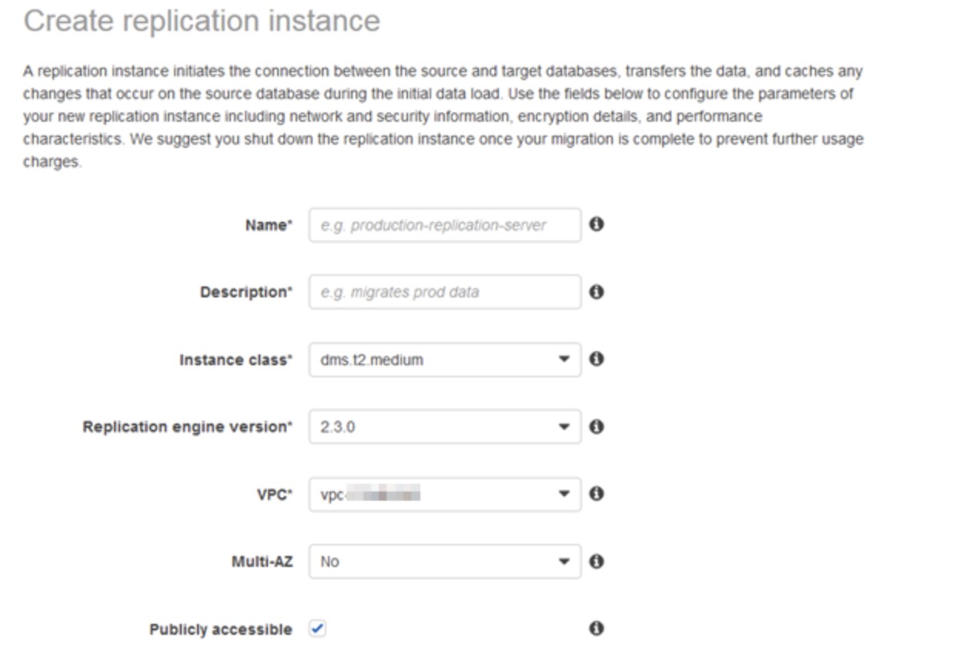Image resolution: width=961 pixels, height=664 pixels.
Task: Click the "Replication engine version" label
Action: coord(187,427)
